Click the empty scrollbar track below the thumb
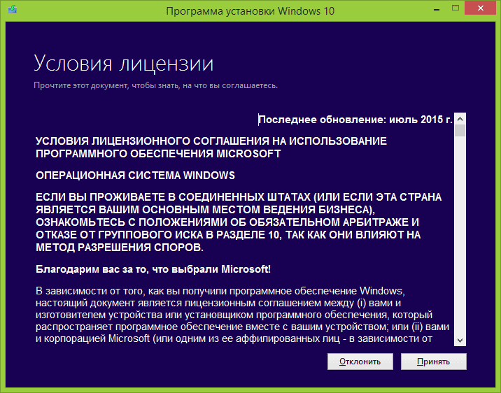Screen dimensions: 501x393 pyautogui.click(x=460, y=238)
